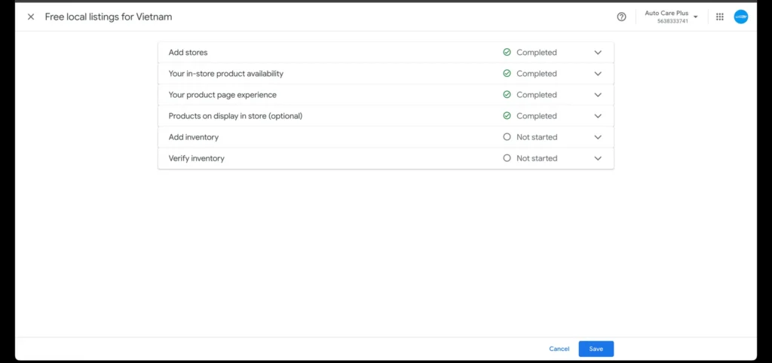The width and height of the screenshot is (772, 363).
Task: Click the in-store product availability completed checkmark
Action: click(x=507, y=74)
